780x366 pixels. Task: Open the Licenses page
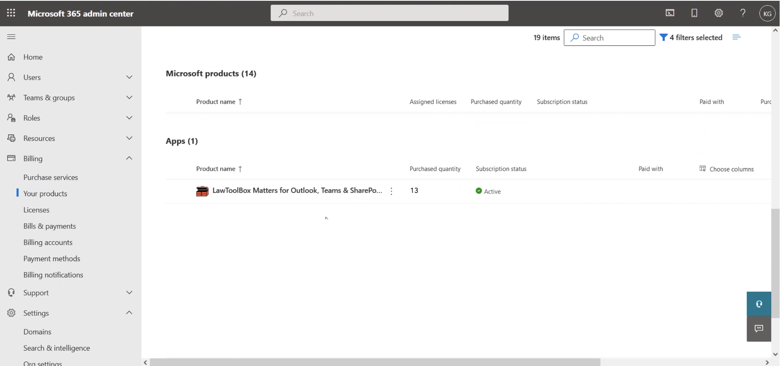tap(36, 210)
